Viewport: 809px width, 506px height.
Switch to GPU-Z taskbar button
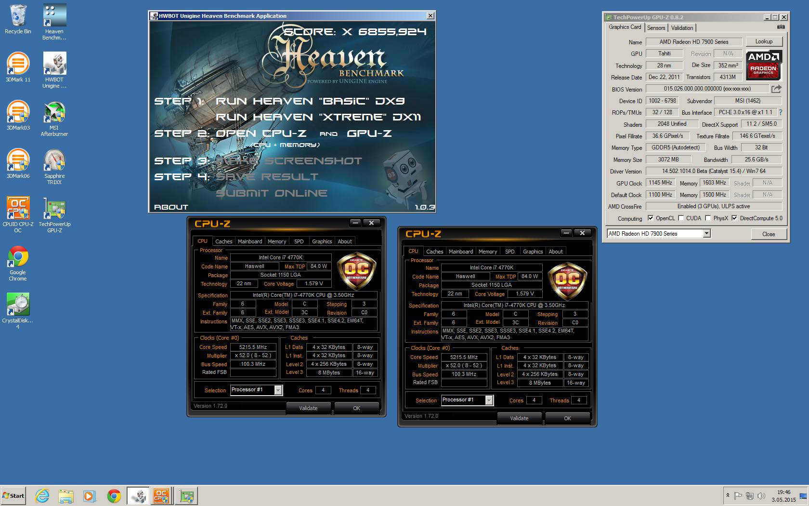(186, 496)
